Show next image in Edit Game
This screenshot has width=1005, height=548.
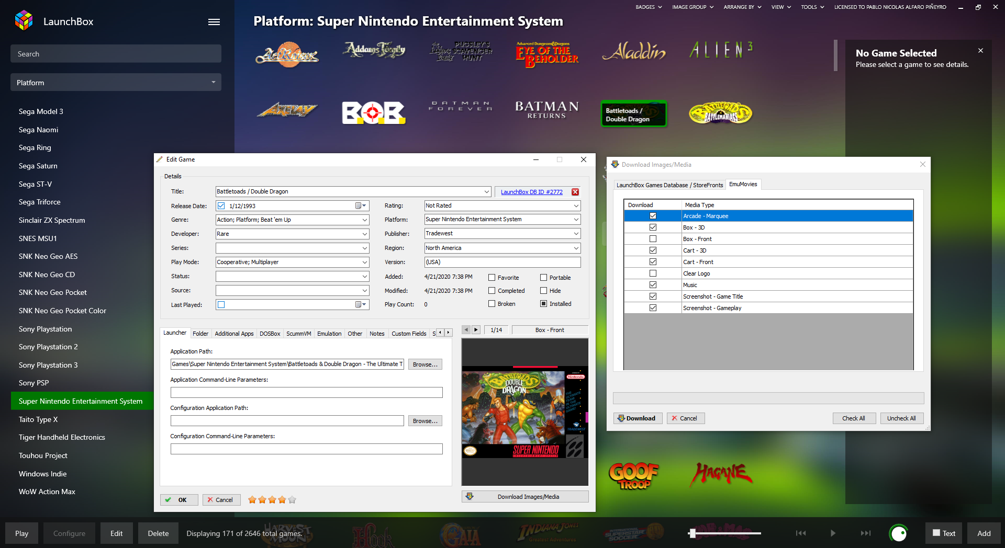(476, 330)
